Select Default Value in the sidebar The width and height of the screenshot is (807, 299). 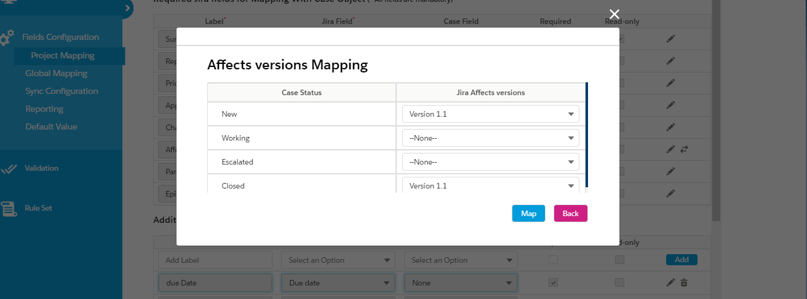[51, 126]
